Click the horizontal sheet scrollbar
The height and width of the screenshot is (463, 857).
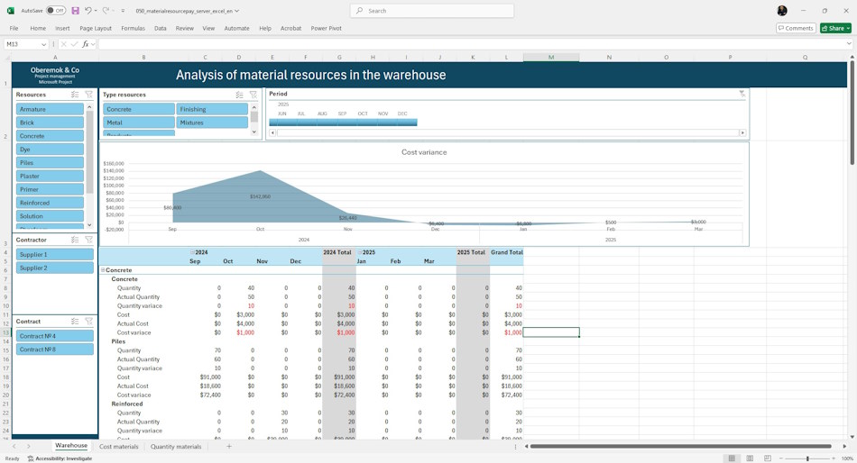coord(681,447)
